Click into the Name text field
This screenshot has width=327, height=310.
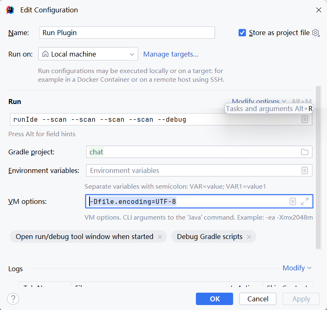click(x=127, y=33)
